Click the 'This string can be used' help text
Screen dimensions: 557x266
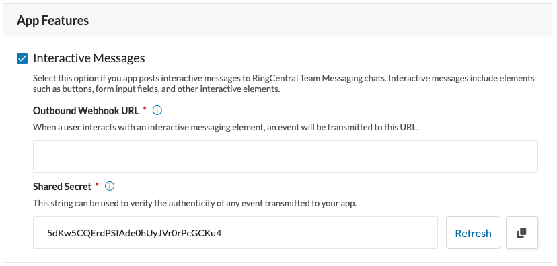(194, 204)
